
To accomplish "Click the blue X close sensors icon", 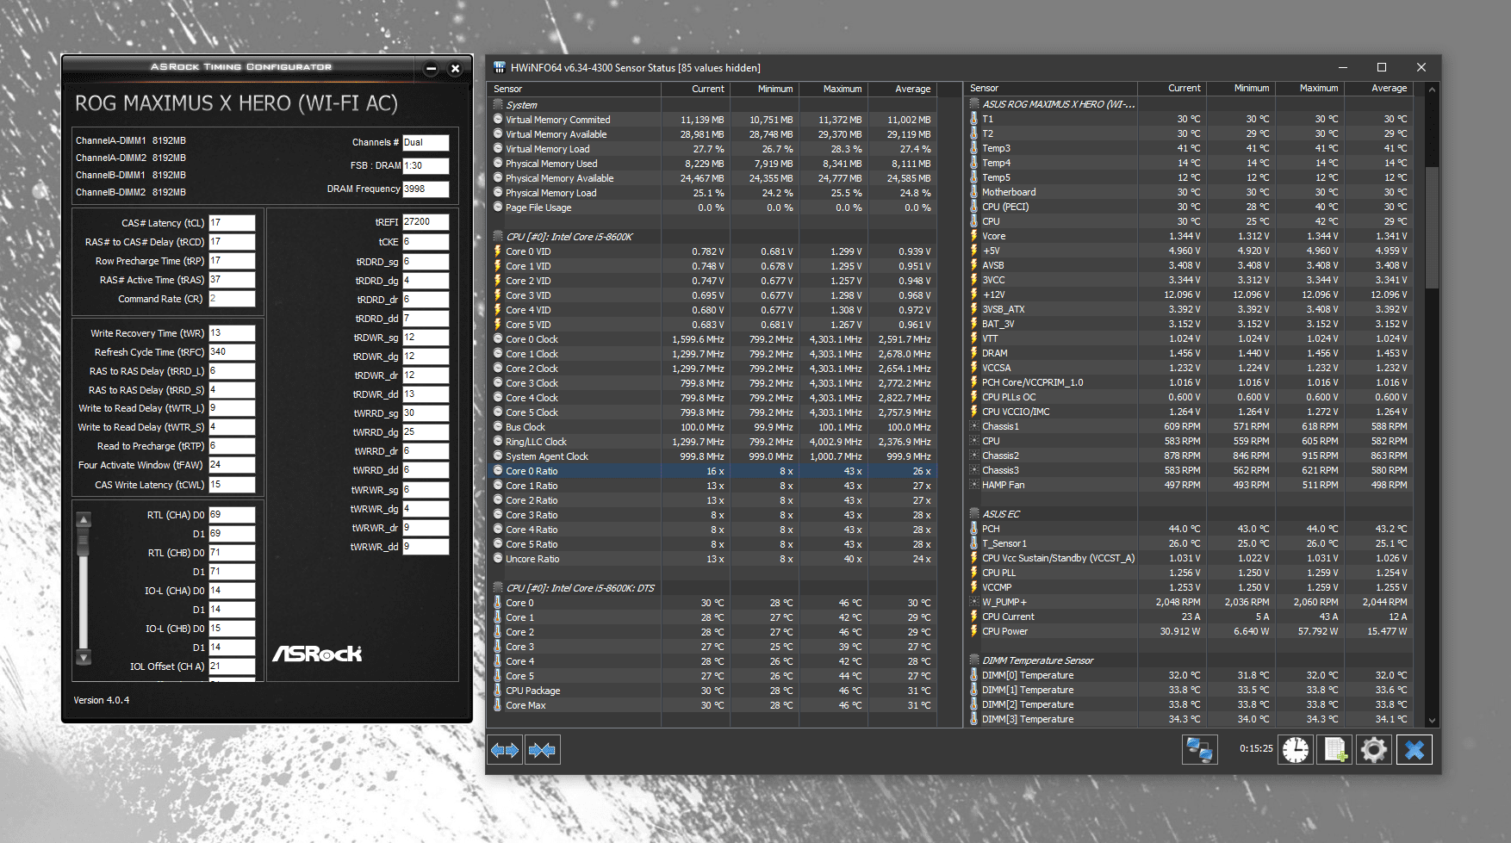I will pos(1415,749).
